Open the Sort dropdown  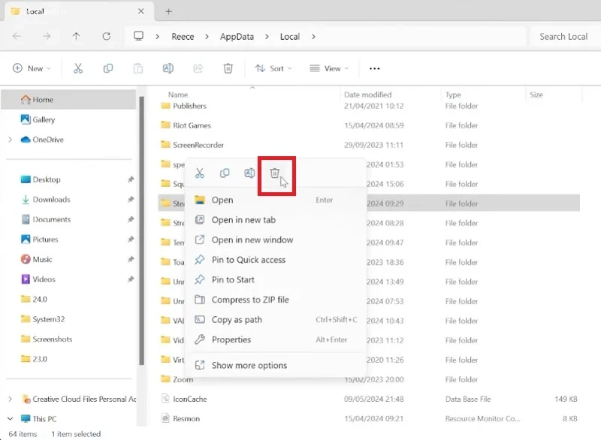point(273,68)
